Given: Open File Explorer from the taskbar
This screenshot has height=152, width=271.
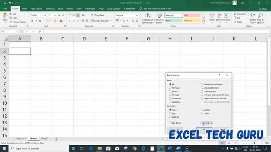Looking at the screenshot, I should (x=100, y=148).
